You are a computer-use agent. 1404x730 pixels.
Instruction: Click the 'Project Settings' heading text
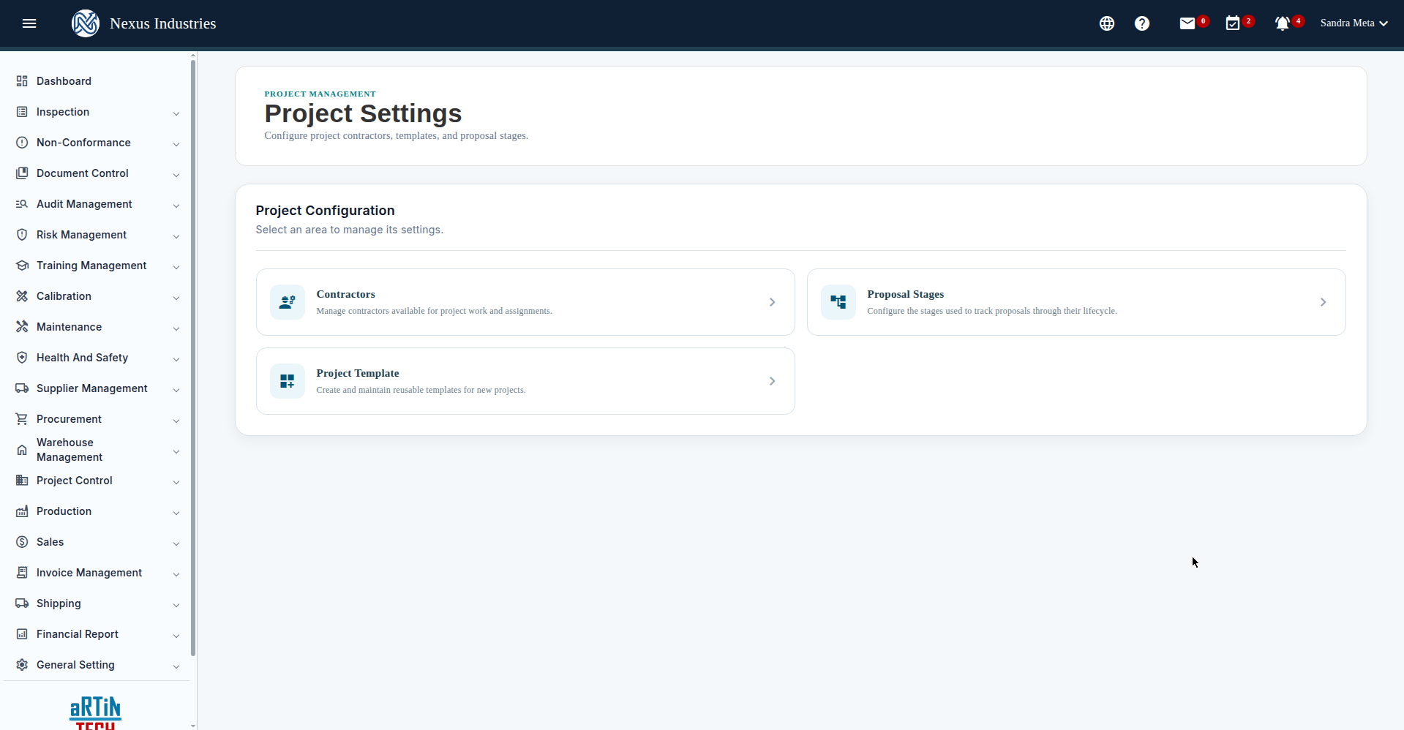363,113
